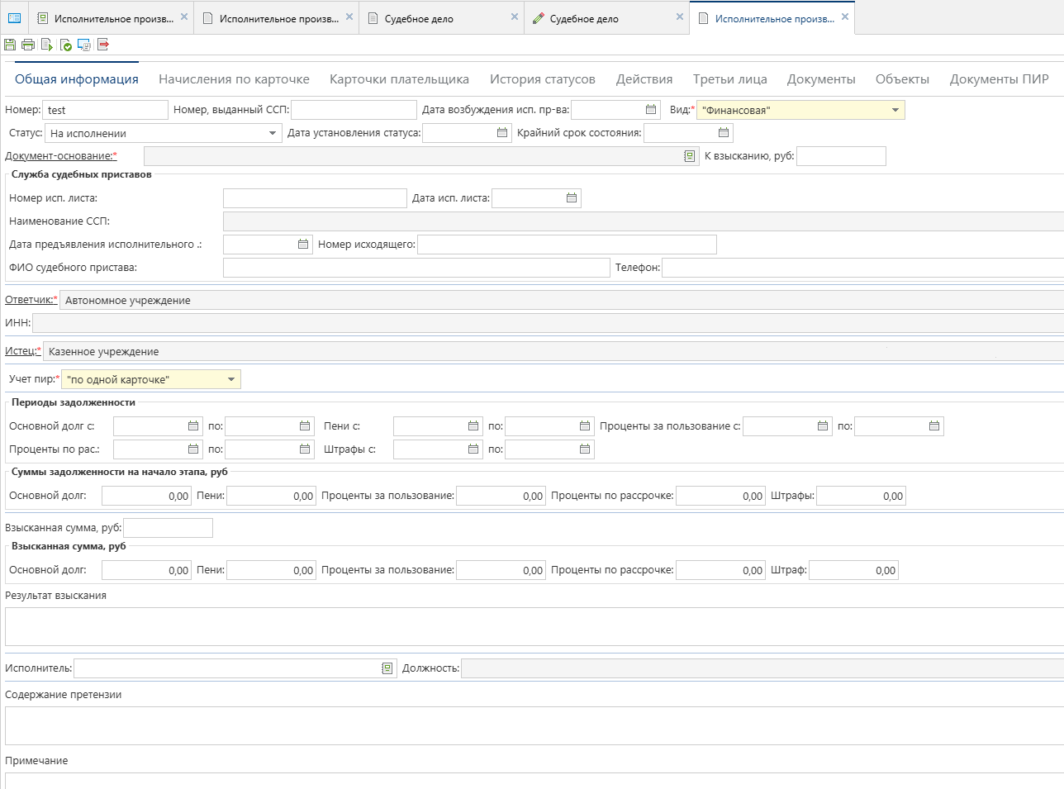Screen dimensions: 1064x789
Task: Open Документы tab
Action: coord(821,79)
